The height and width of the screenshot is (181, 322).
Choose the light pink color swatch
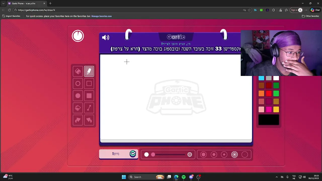[261, 109]
